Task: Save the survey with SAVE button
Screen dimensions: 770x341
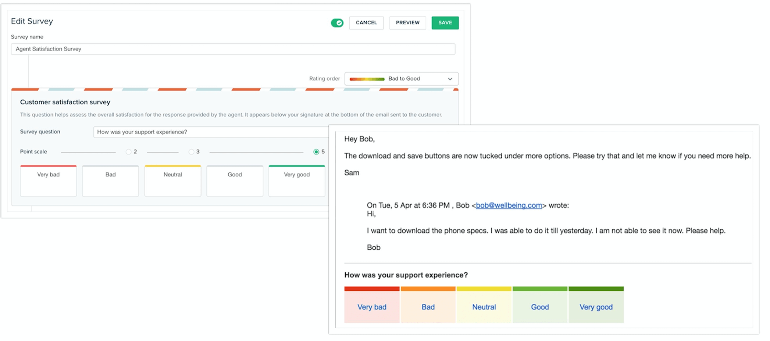Action: 445,23
